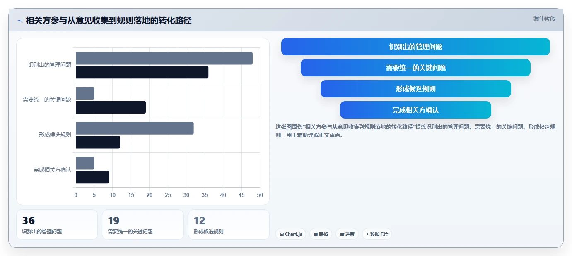Open the card showing 12 形成候选规则
572x256 pixels.
(x=229, y=225)
